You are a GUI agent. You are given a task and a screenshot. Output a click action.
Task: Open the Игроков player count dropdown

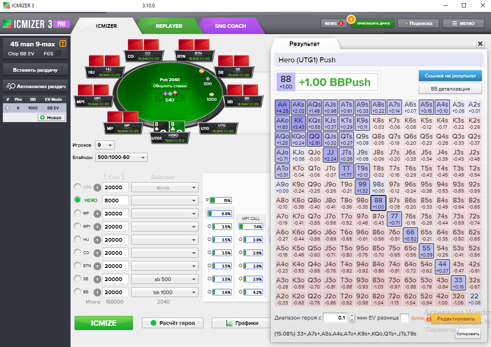point(105,145)
